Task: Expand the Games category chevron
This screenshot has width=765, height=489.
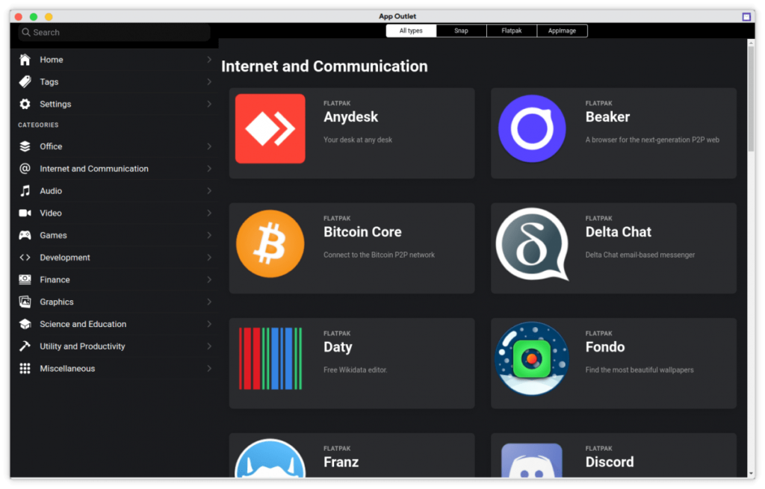Action: point(209,235)
